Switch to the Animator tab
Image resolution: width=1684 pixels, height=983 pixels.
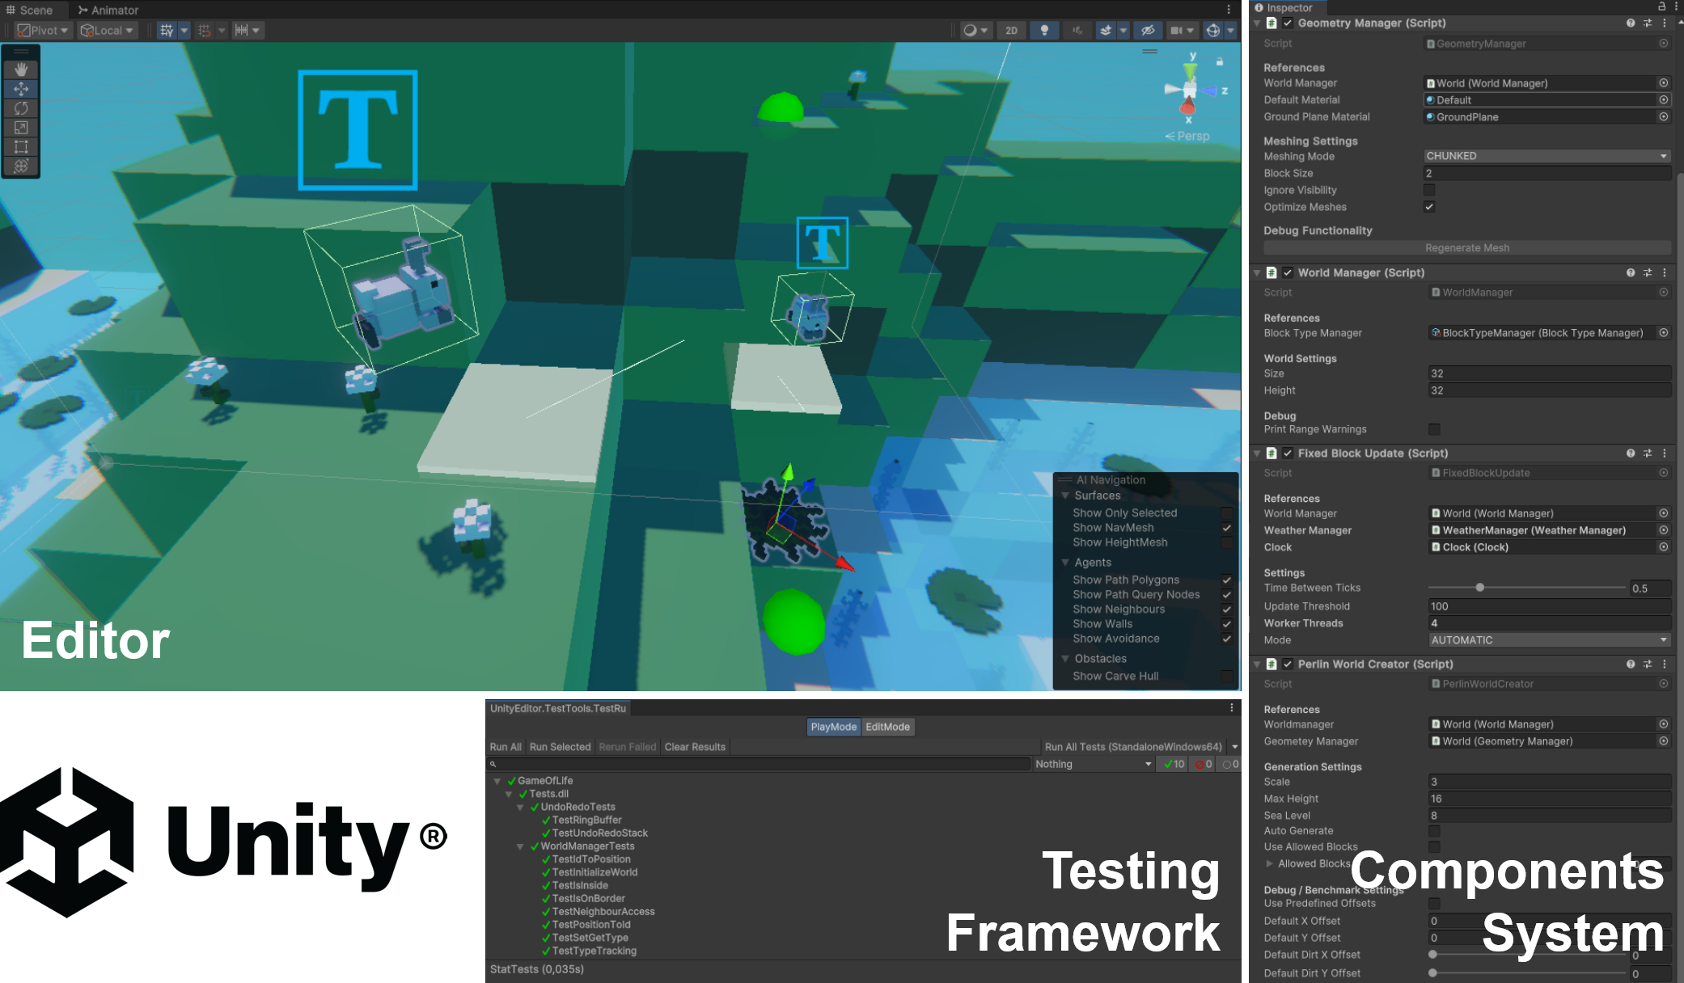pyautogui.click(x=108, y=10)
